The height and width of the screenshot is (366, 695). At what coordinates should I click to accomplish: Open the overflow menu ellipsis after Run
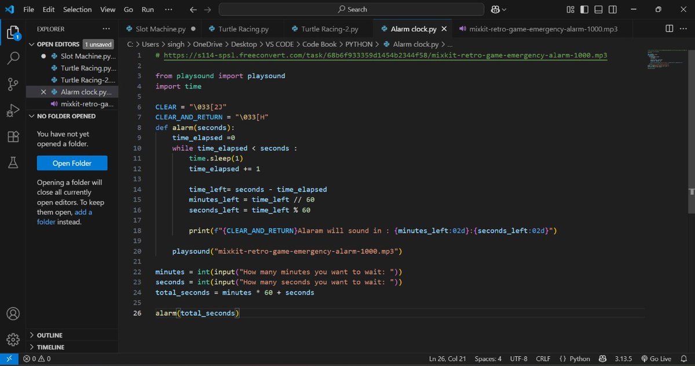pyautogui.click(x=169, y=9)
